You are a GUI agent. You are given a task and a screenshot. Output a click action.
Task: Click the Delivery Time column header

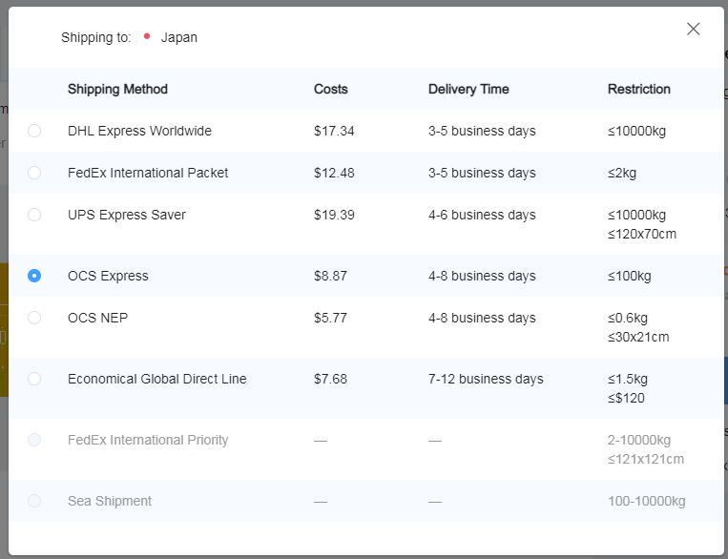click(468, 89)
